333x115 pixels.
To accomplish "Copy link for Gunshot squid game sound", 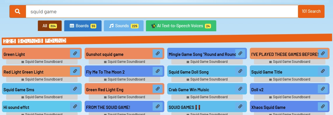I will [158, 54].
